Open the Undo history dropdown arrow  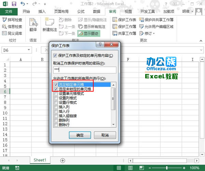(x=27, y=4)
